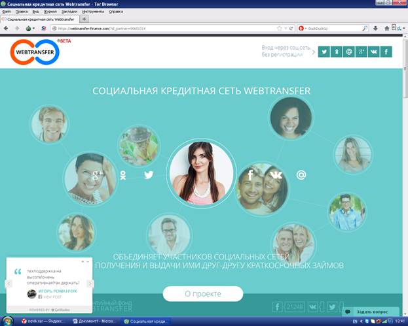Select the Webtransfer browser tab
Viewport: 408px width, 326px height.
click(x=39, y=20)
